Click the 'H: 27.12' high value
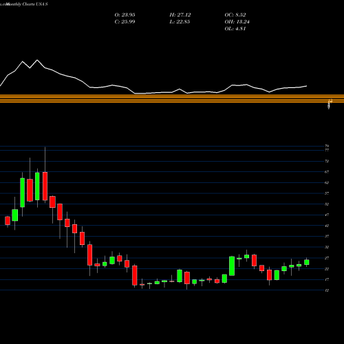344x344 pixels. [180, 15]
